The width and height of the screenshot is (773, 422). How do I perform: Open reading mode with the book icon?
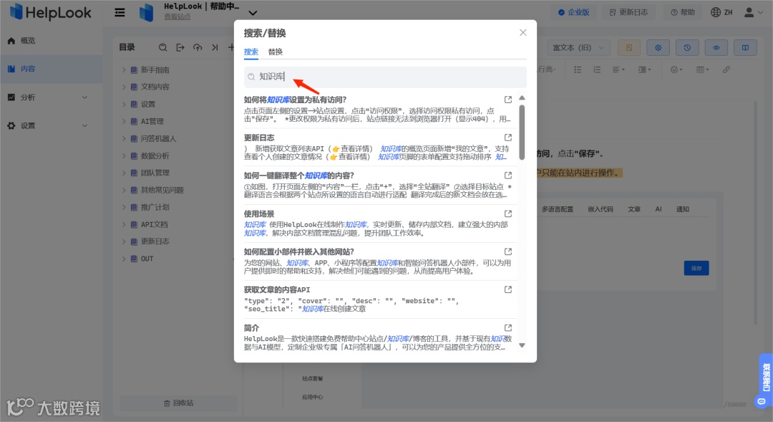pyautogui.click(x=745, y=47)
